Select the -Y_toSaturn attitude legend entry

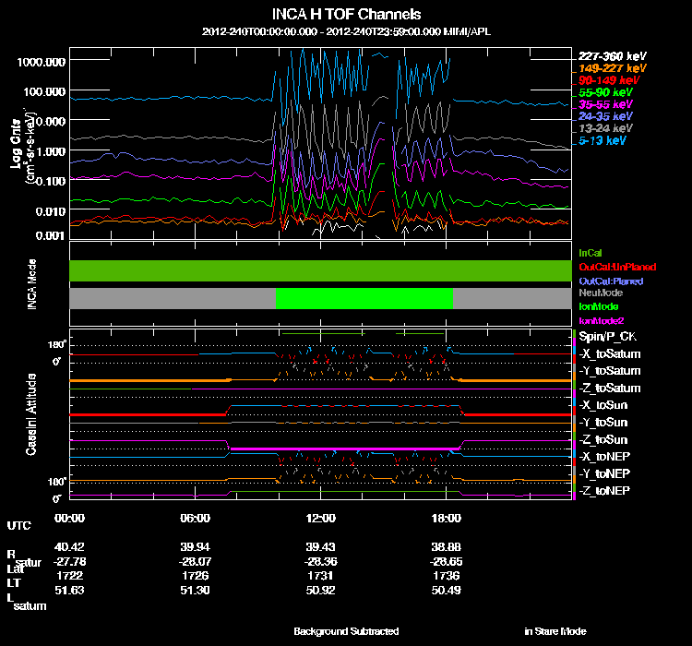[x=610, y=371]
